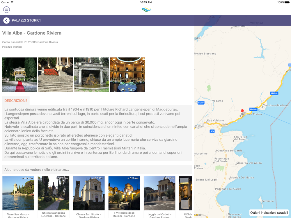Open the nymphaeum grotto photo

pyautogui.click(x=91, y=75)
